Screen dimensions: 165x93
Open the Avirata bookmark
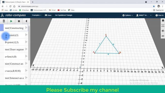pyautogui.click(x=13, y=10)
